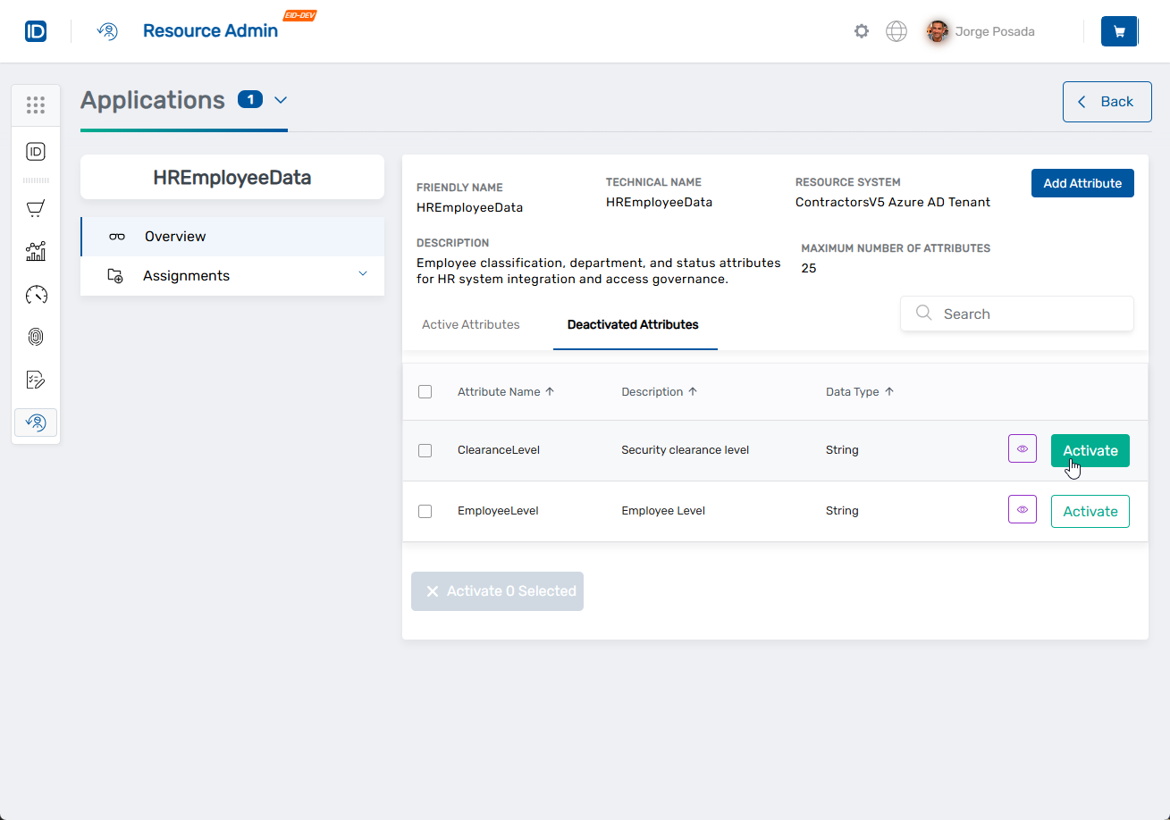Click the fingerprint icon in sidebar
Viewport: 1170px width, 820px height.
pos(36,337)
